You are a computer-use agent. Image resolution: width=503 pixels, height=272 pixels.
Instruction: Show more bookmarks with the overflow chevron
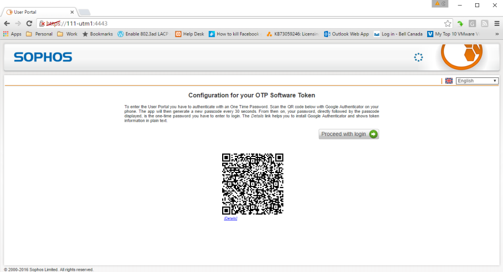497,34
